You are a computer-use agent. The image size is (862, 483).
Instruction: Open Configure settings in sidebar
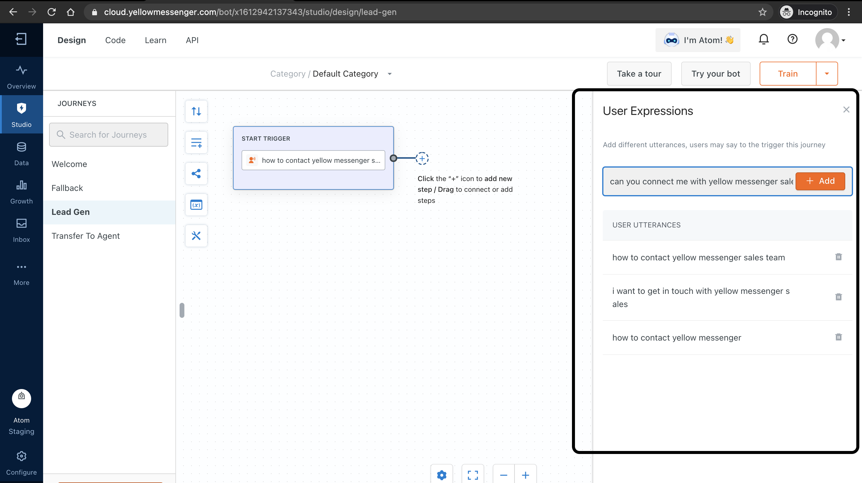coord(22,463)
